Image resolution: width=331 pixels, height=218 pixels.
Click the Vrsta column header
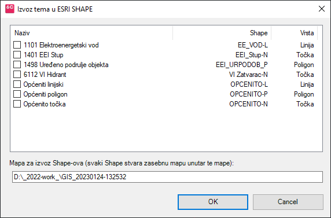(x=295, y=33)
